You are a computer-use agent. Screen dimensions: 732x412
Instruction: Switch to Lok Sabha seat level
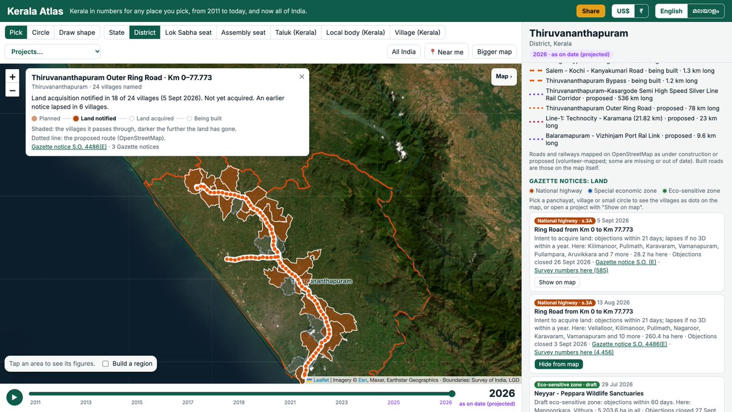(188, 32)
